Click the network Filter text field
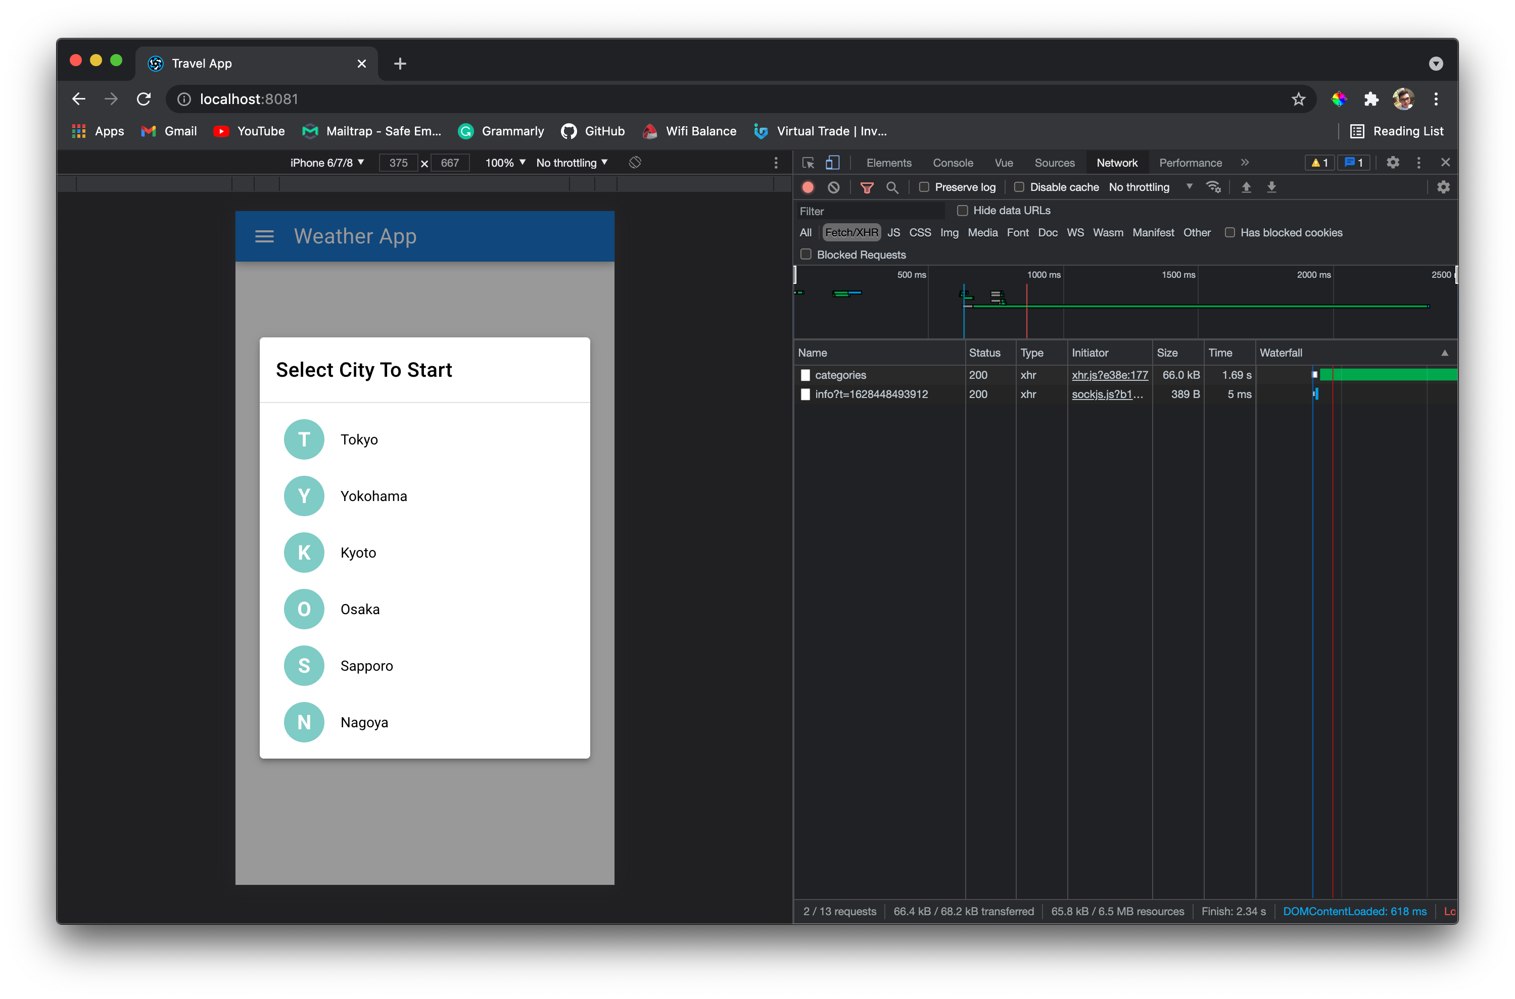Image resolution: width=1515 pixels, height=999 pixels. click(869, 211)
